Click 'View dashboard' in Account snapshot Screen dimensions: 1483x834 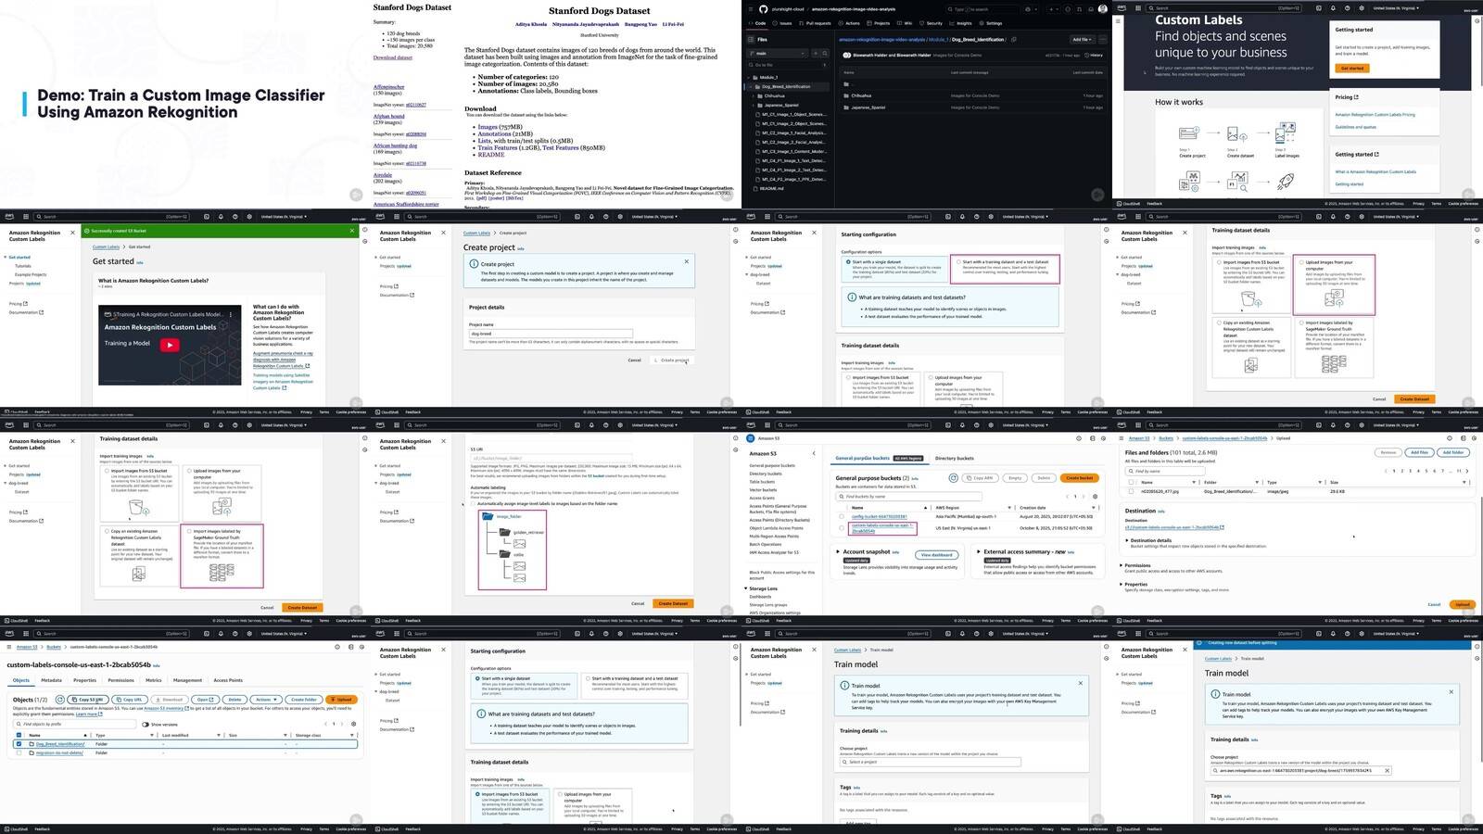pyautogui.click(x=936, y=555)
